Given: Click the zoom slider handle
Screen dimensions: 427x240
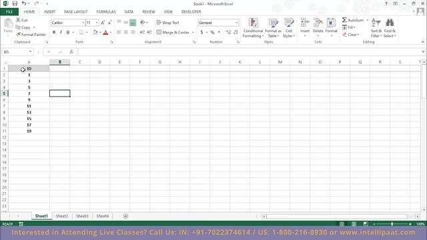Looking at the screenshot, I should click(392, 224).
